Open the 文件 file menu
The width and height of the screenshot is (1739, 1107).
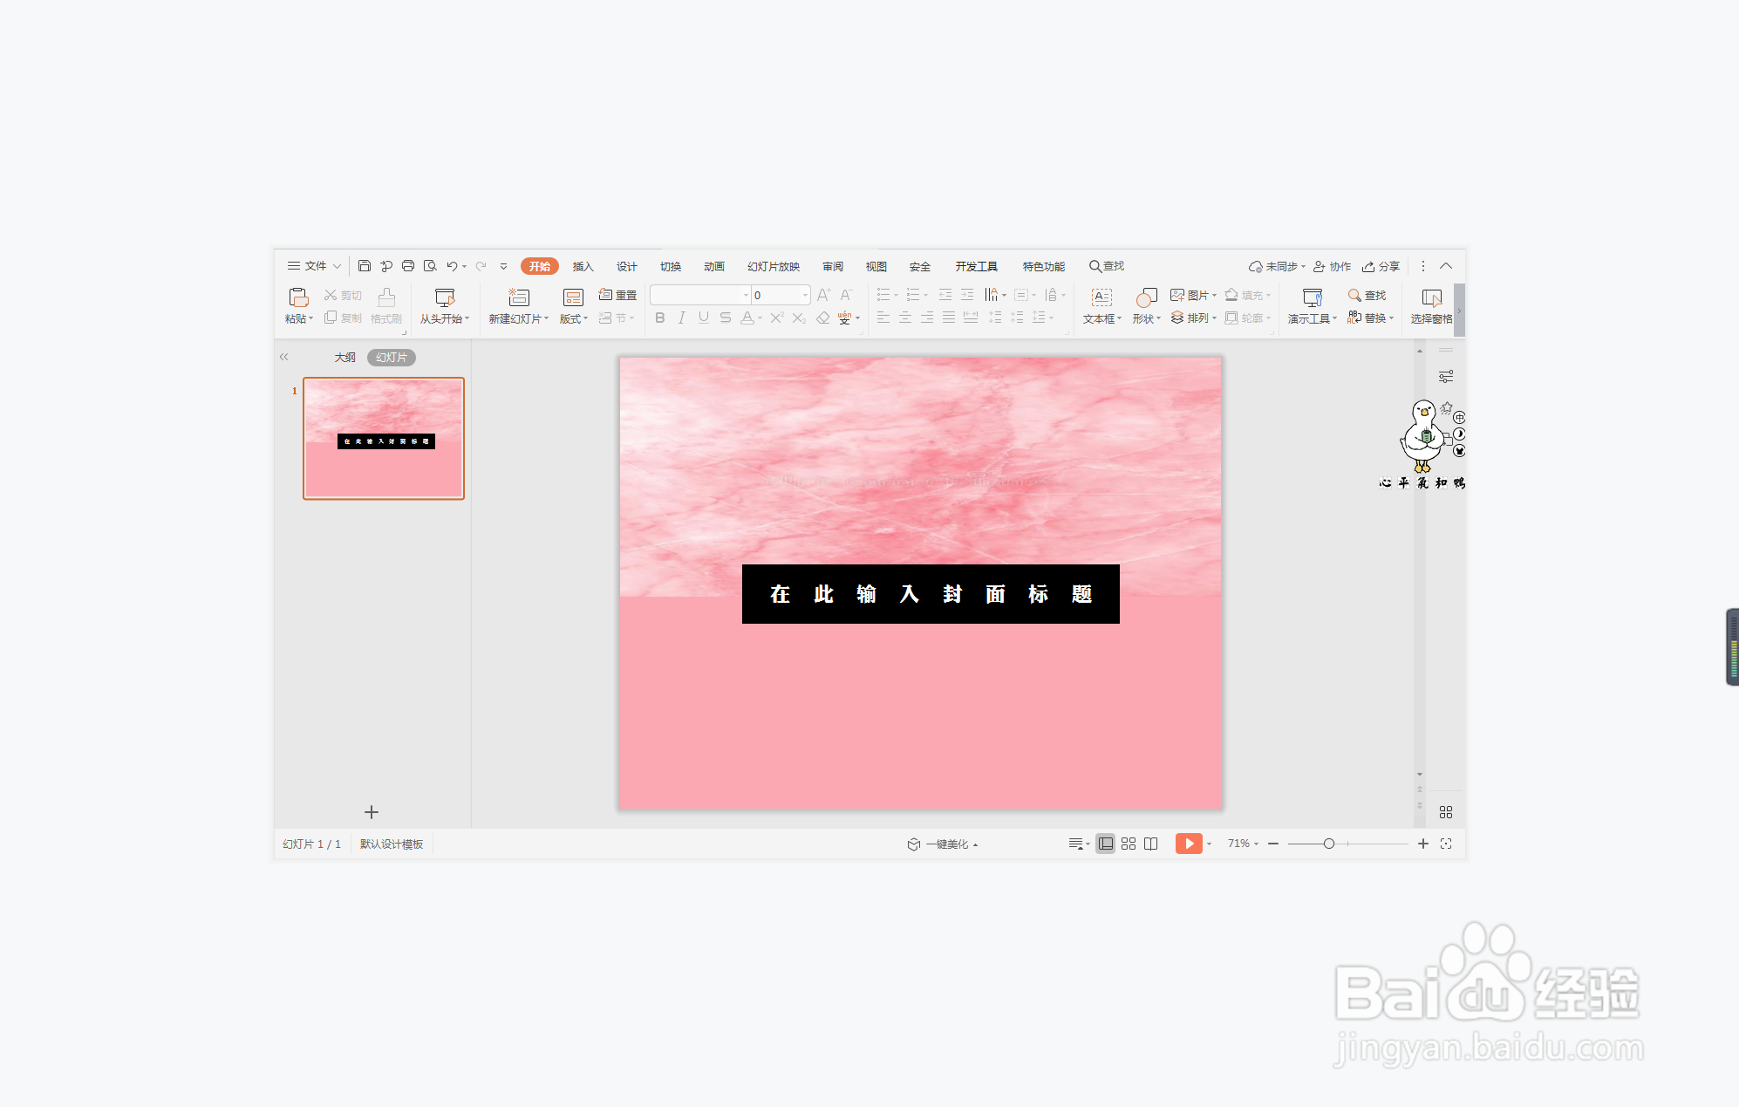click(x=314, y=266)
